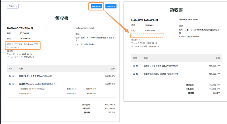The width and height of the screenshot is (227, 124).
Task: Select 宿泊数: 1 on the summary receipt
Action: click(x=136, y=40)
